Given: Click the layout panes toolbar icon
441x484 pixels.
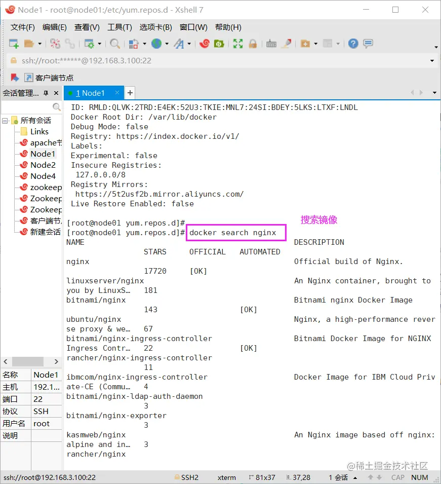Looking at the screenshot, I should (x=328, y=44).
